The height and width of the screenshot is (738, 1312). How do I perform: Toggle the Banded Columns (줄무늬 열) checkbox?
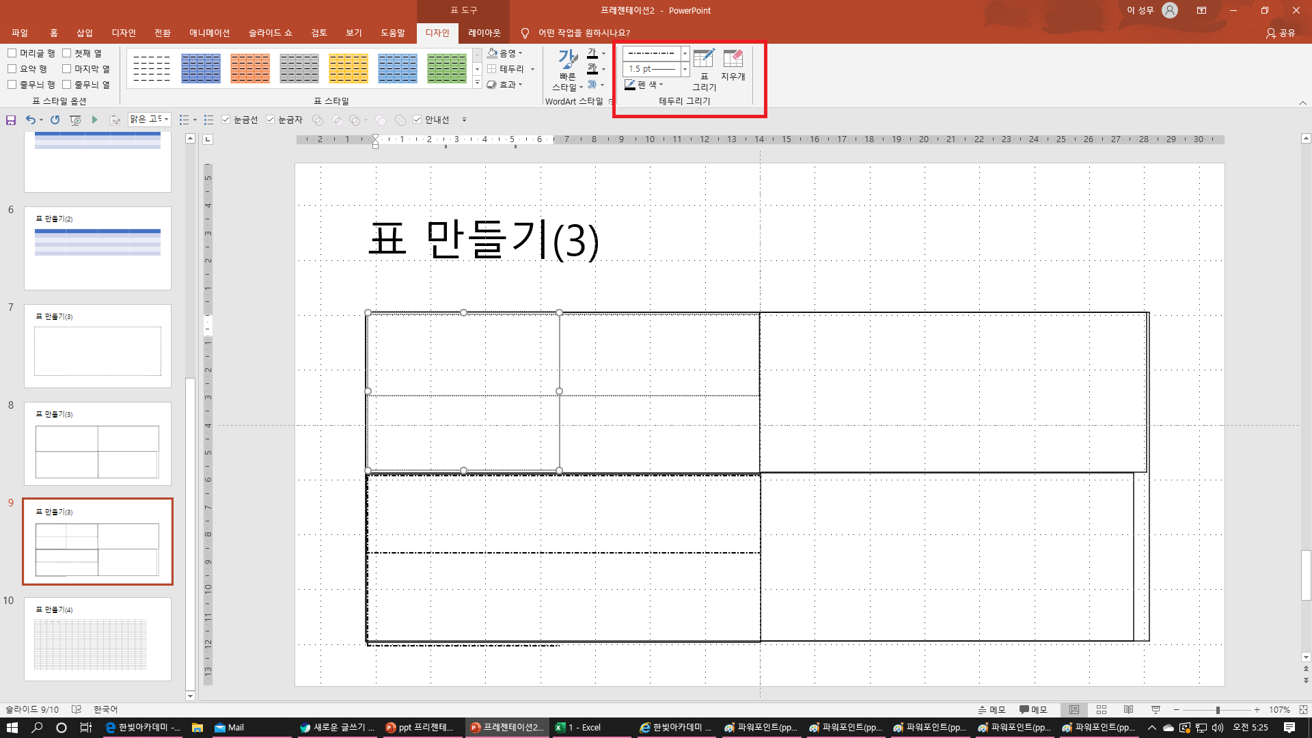(67, 84)
